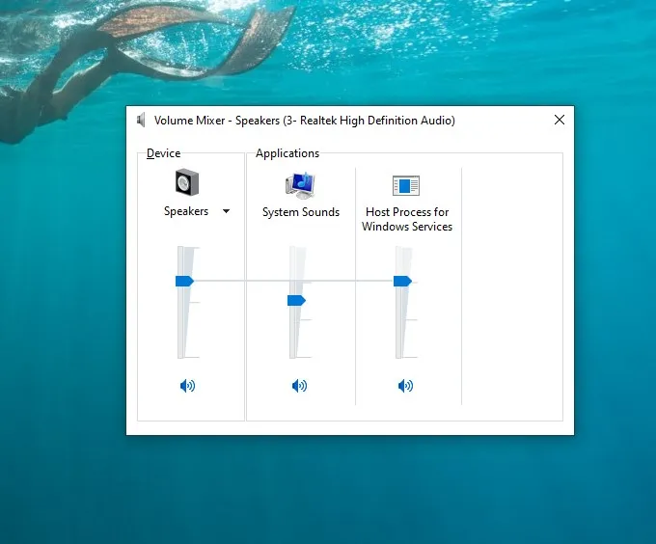
Task: Click the Speakers device icon
Action: pyautogui.click(x=186, y=182)
